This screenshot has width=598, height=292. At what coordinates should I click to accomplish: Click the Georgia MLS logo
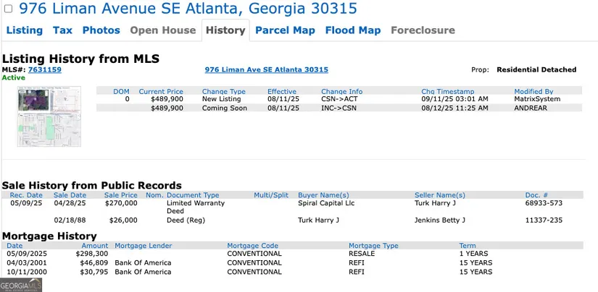pyautogui.click(x=22, y=285)
